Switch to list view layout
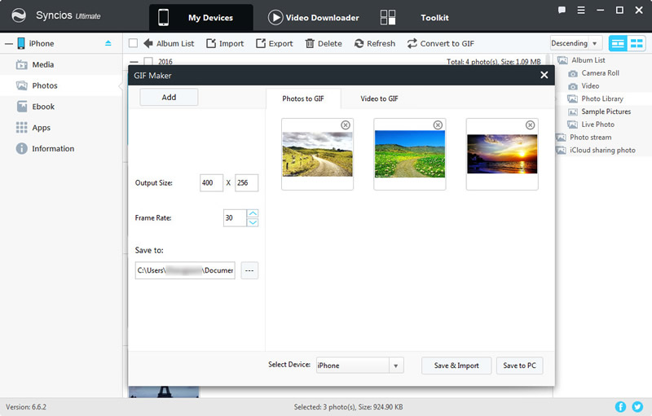The height and width of the screenshot is (416, 652). tap(618, 43)
